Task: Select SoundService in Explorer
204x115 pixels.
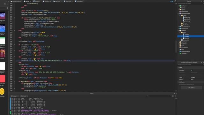Action: pos(184,48)
